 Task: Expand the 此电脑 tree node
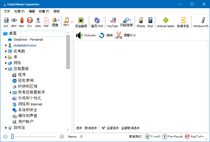6,51
